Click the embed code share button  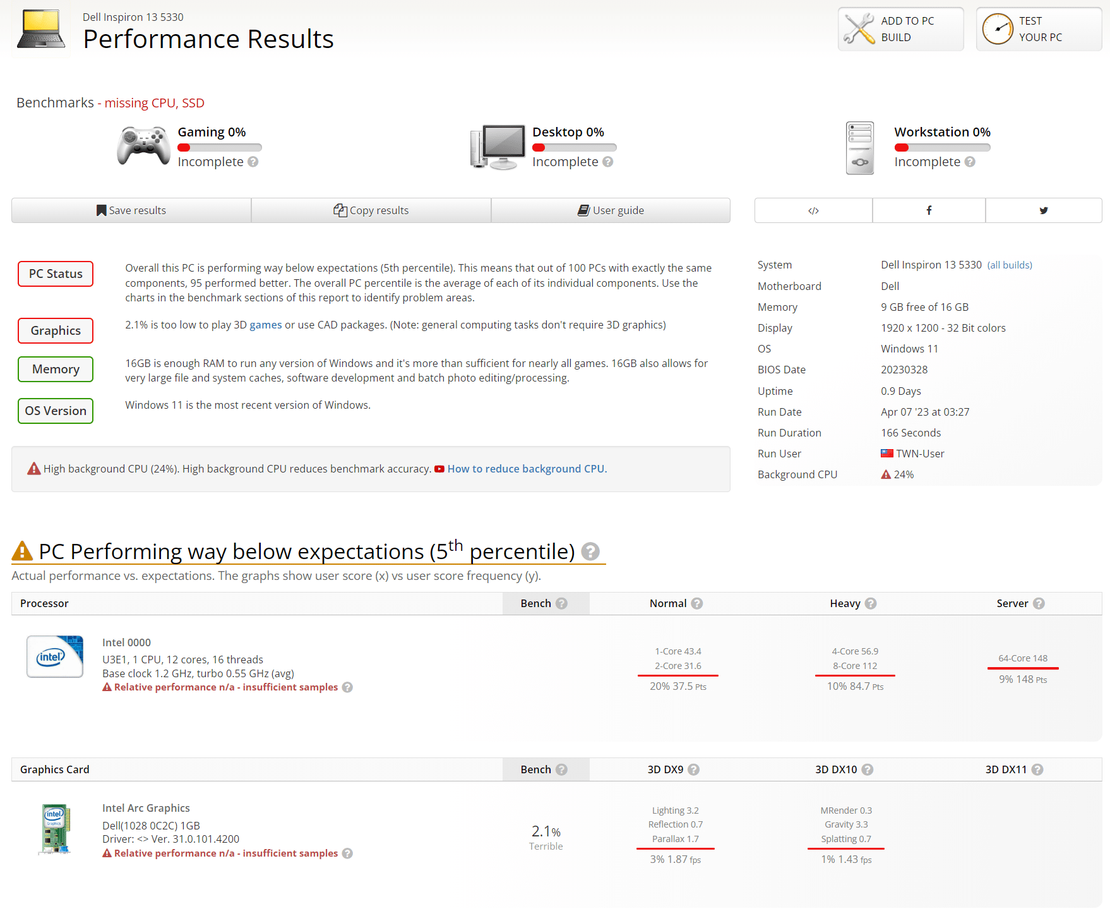[x=813, y=210]
